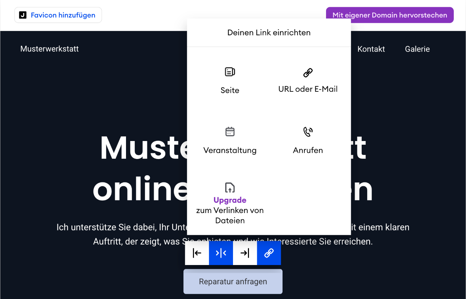Click the Seite page icon
Screen dimensions: 466x299
pyautogui.click(x=230, y=72)
